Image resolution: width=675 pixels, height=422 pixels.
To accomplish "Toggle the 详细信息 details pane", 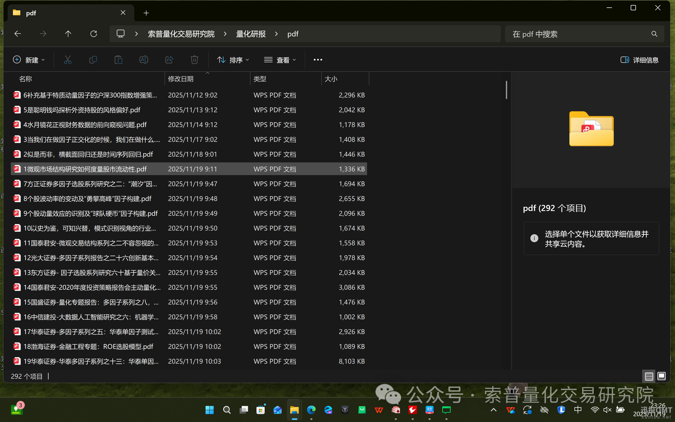I will 640,60.
